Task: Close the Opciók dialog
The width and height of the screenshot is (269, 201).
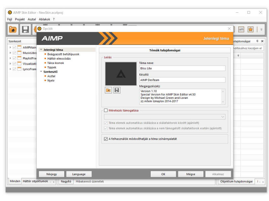Action: pos(229,28)
